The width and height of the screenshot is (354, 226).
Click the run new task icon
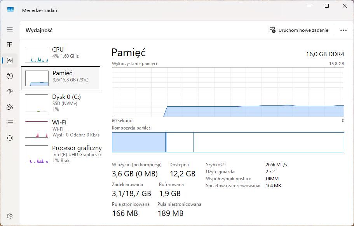pos(272,30)
